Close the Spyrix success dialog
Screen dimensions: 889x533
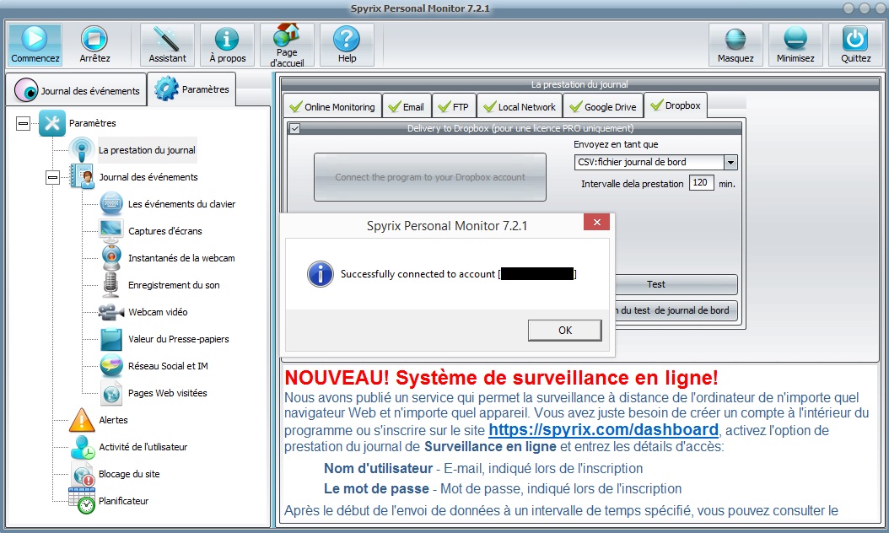click(x=596, y=223)
